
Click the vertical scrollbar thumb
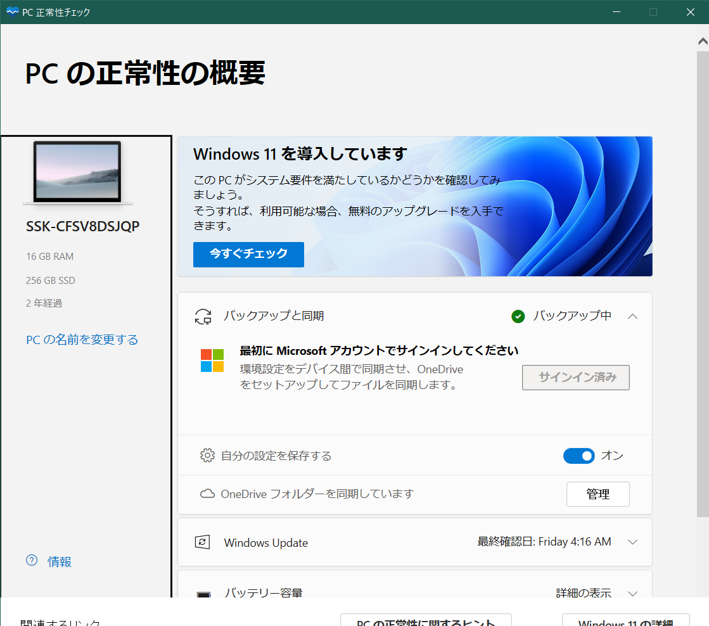[703, 284]
